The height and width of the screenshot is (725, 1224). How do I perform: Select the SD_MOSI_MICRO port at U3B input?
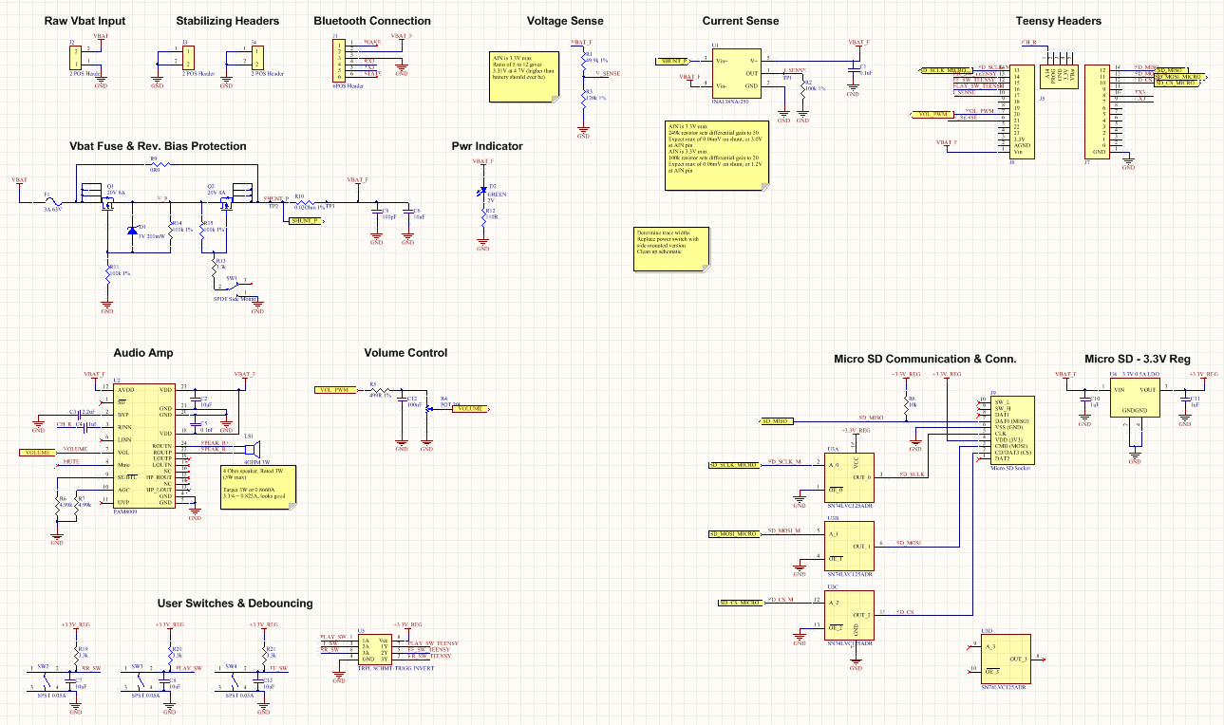point(735,535)
